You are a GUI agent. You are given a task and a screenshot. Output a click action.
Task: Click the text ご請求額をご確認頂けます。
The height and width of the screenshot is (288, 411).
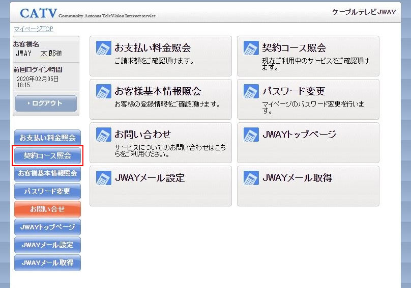pos(154,61)
